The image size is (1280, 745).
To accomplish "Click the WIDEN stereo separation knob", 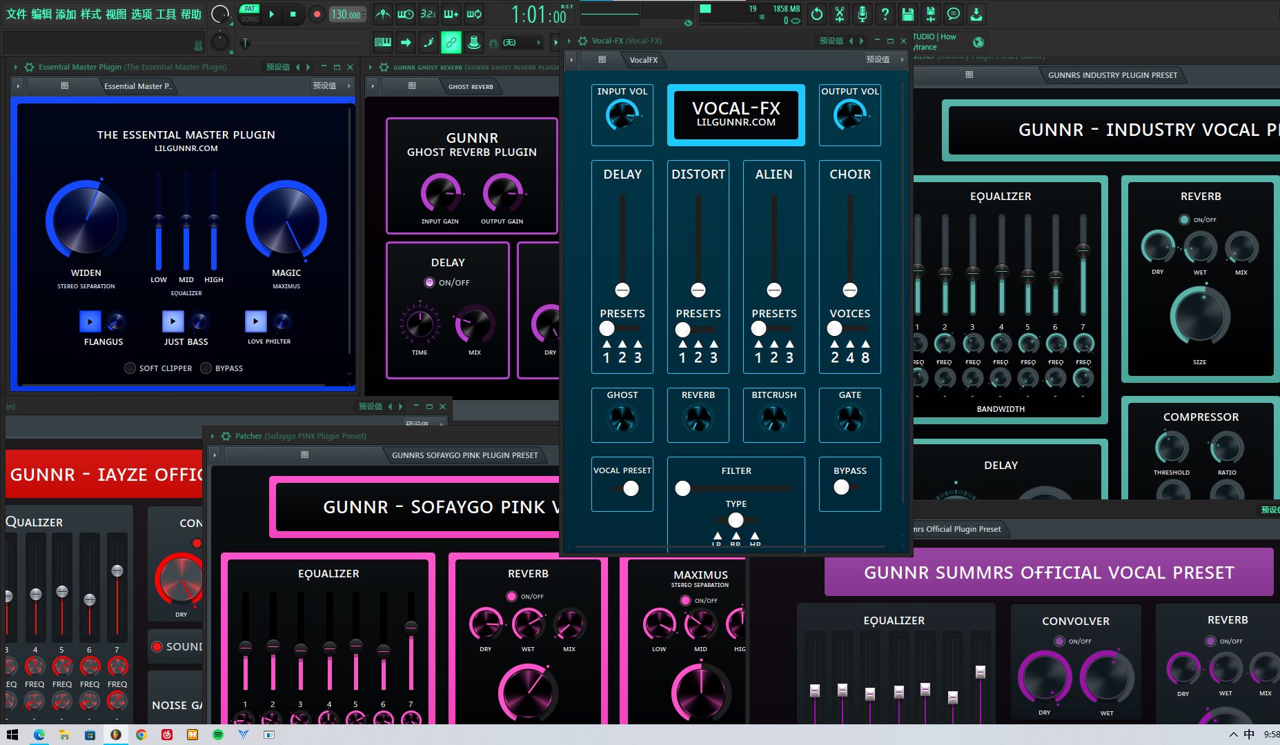I will (86, 221).
